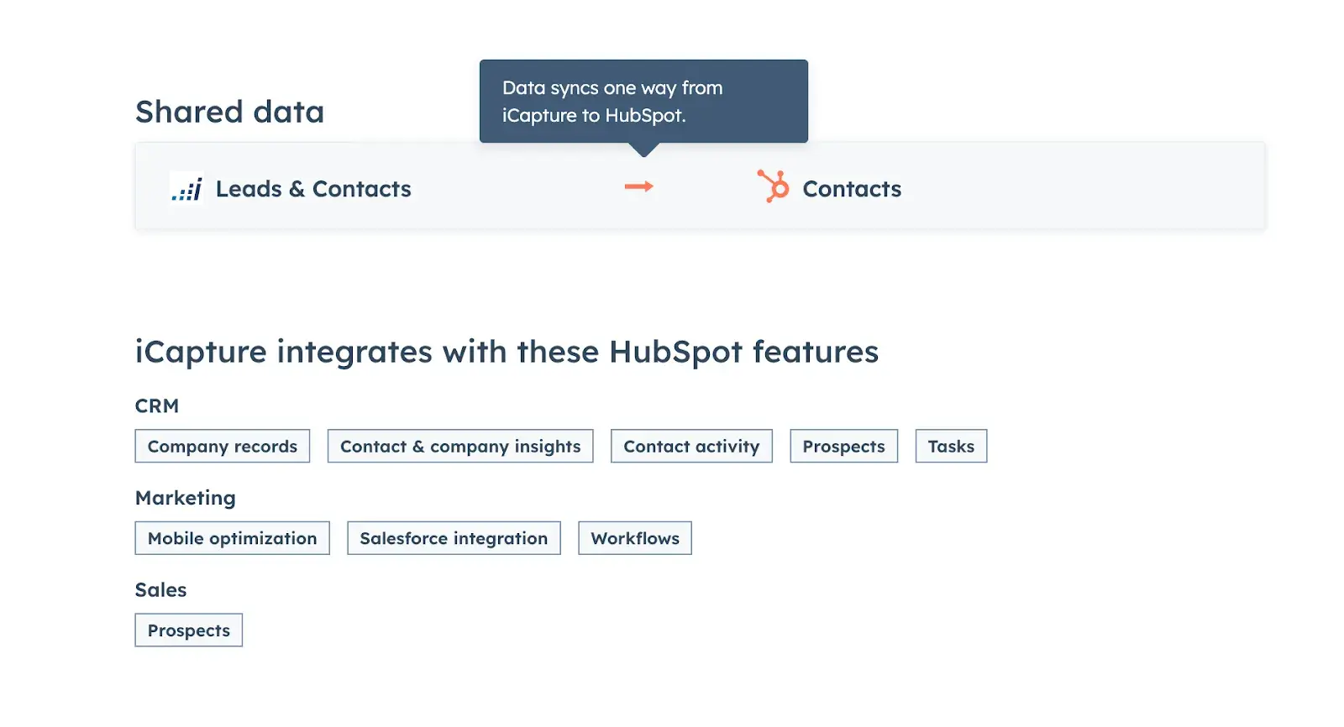This screenshot has width=1344, height=727.
Task: Click the orange one-way sync arrow
Action: pyautogui.click(x=638, y=186)
